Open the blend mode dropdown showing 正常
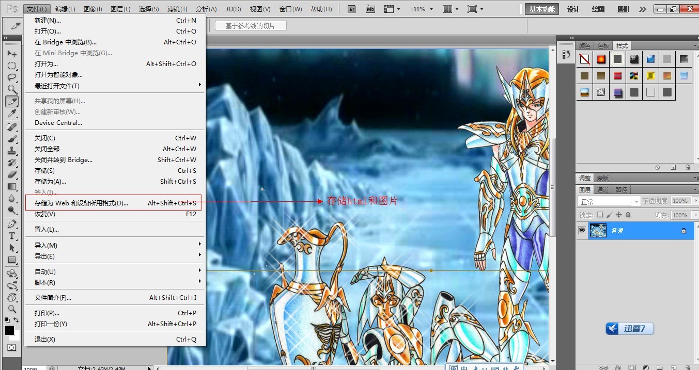 609,201
